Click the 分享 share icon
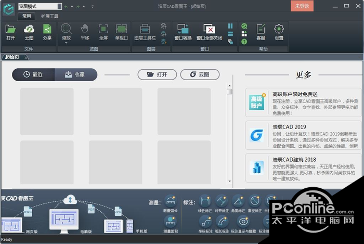This screenshot has height=244, width=364. (47, 30)
